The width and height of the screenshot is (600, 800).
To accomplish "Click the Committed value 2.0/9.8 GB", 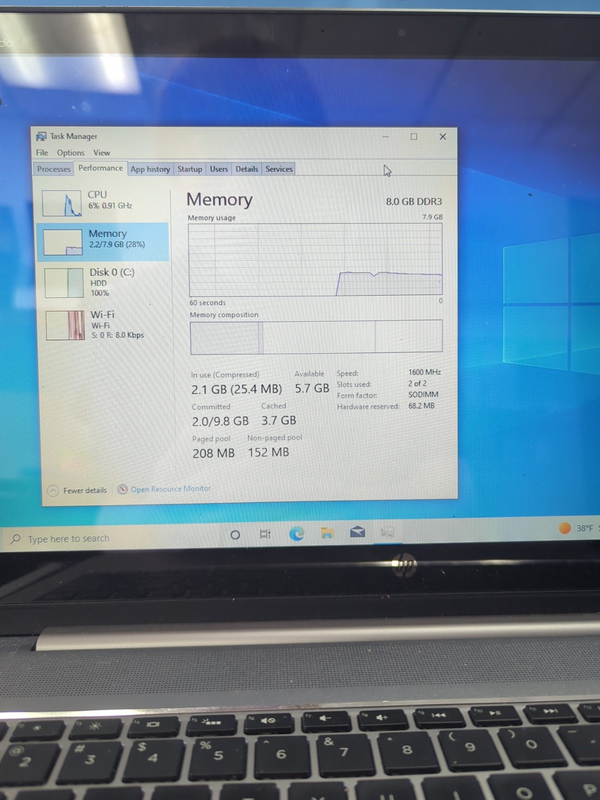I will point(220,421).
